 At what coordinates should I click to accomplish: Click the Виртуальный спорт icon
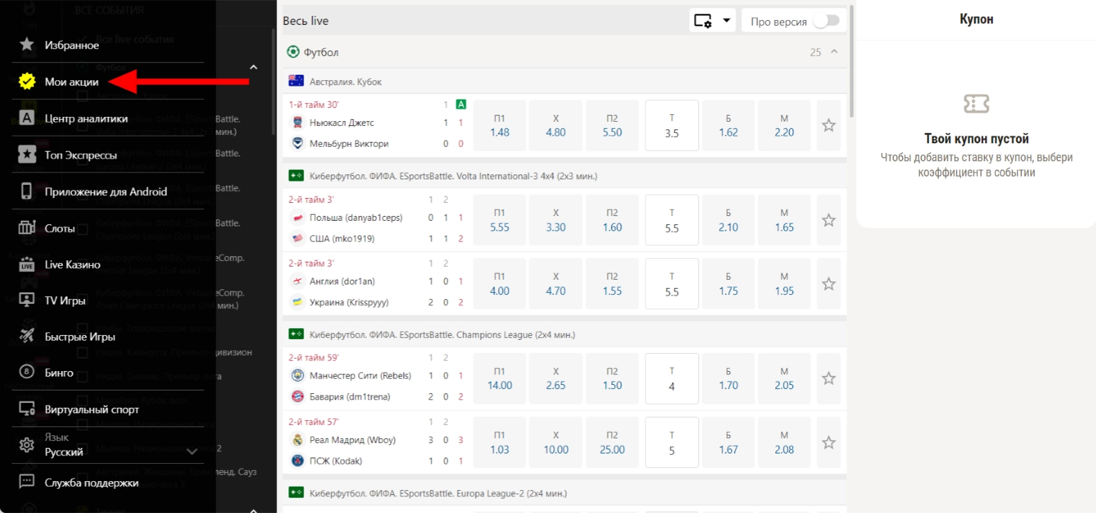pos(27,408)
